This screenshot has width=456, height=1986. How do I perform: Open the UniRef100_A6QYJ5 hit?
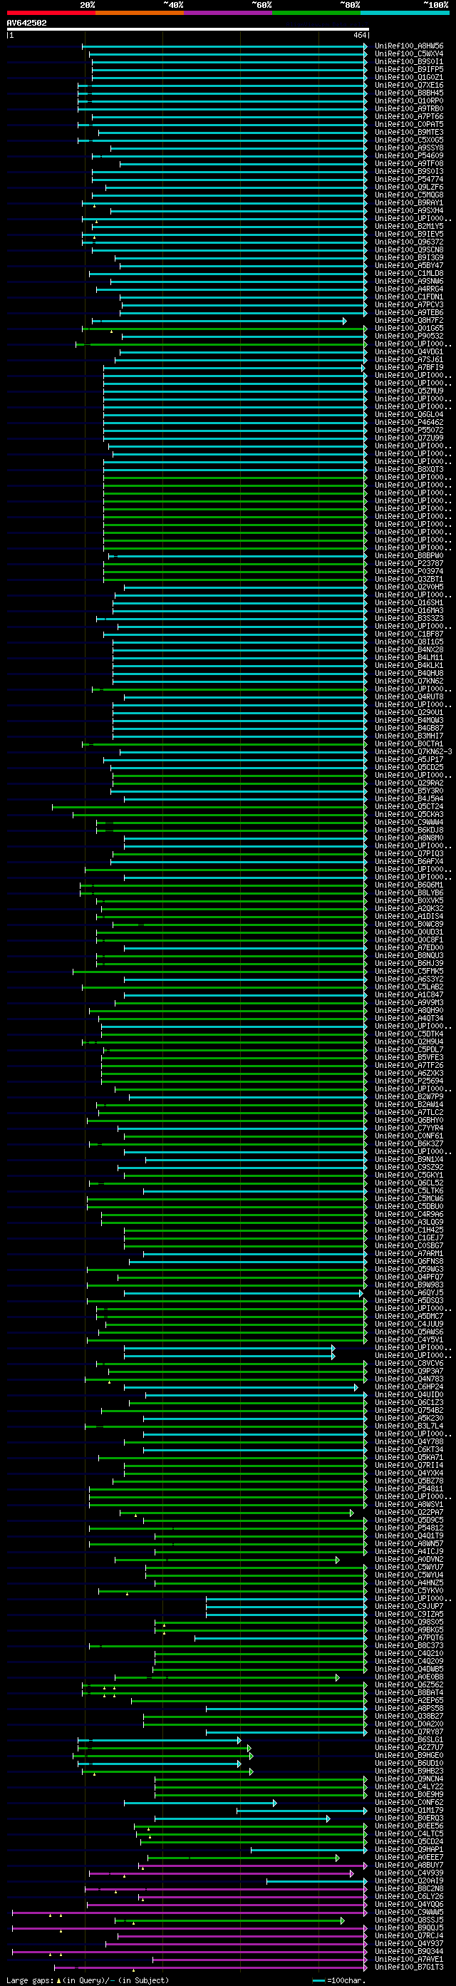[x=409, y=1293]
